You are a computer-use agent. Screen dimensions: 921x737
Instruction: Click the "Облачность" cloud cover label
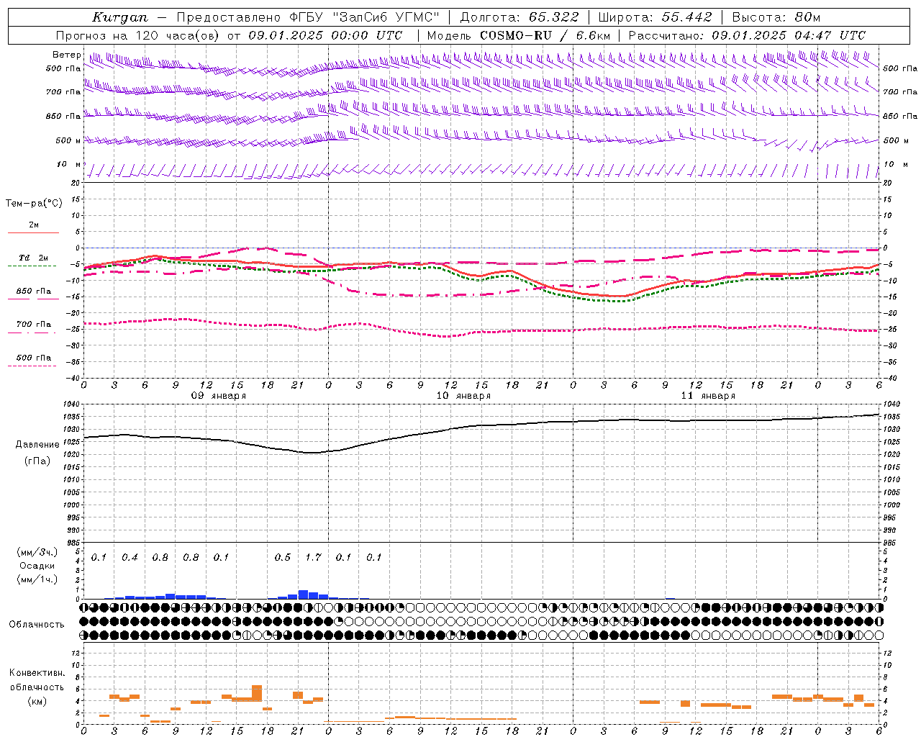point(37,625)
